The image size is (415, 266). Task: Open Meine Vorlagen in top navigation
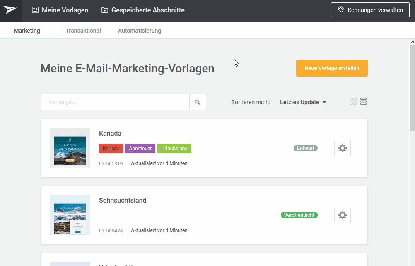pos(60,10)
